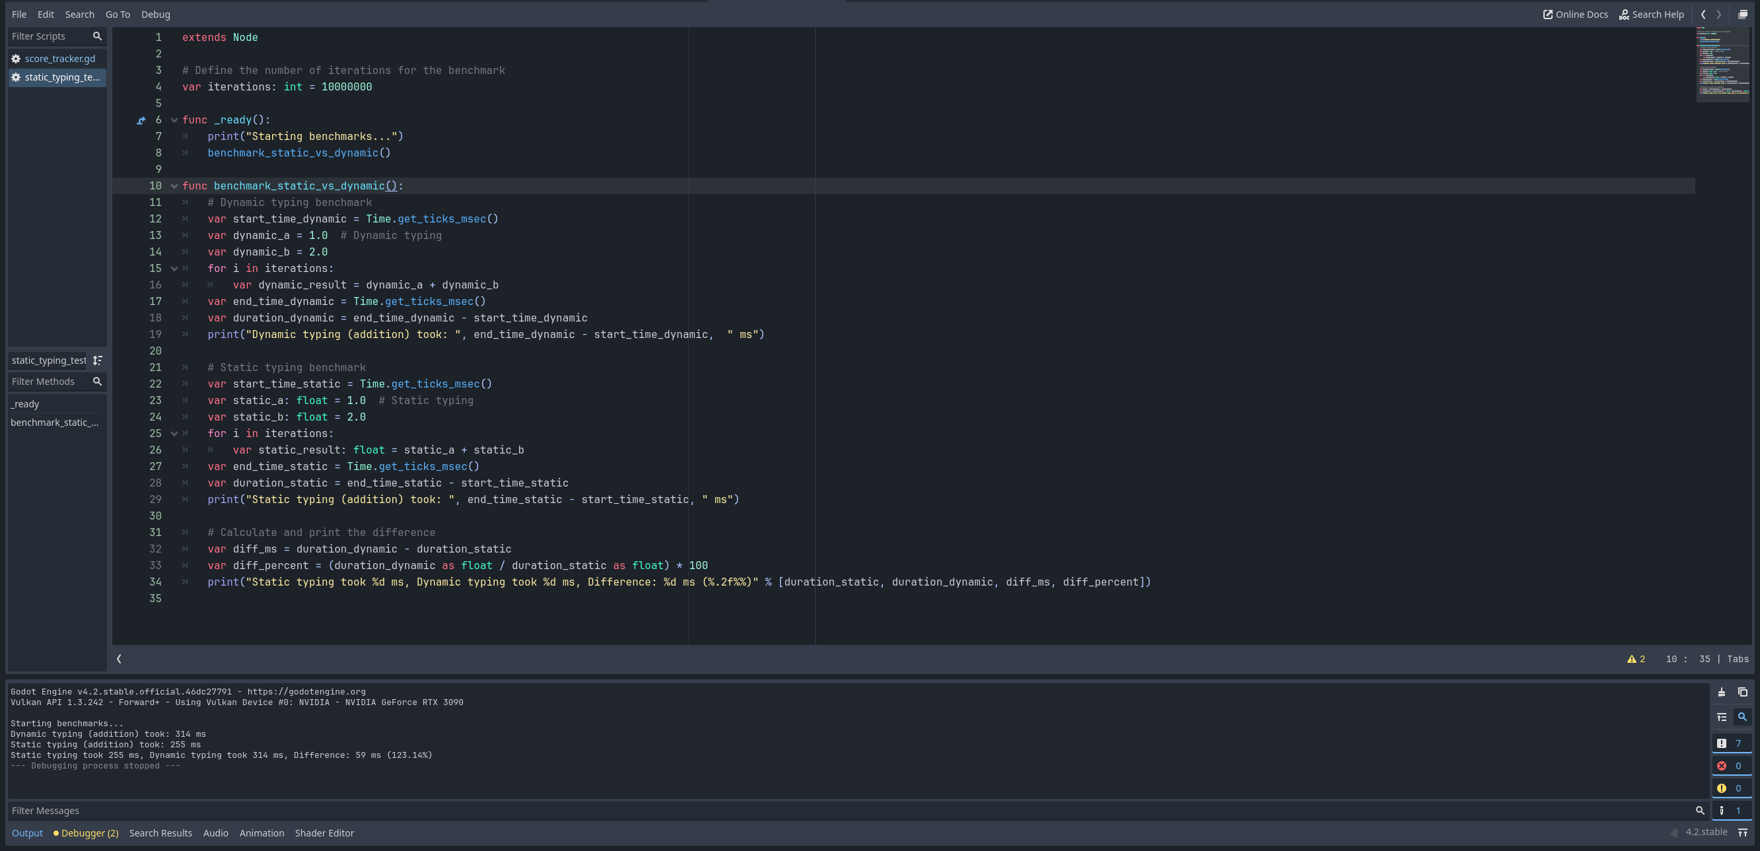
Task: Open Online Docs link
Action: [x=1576, y=15]
